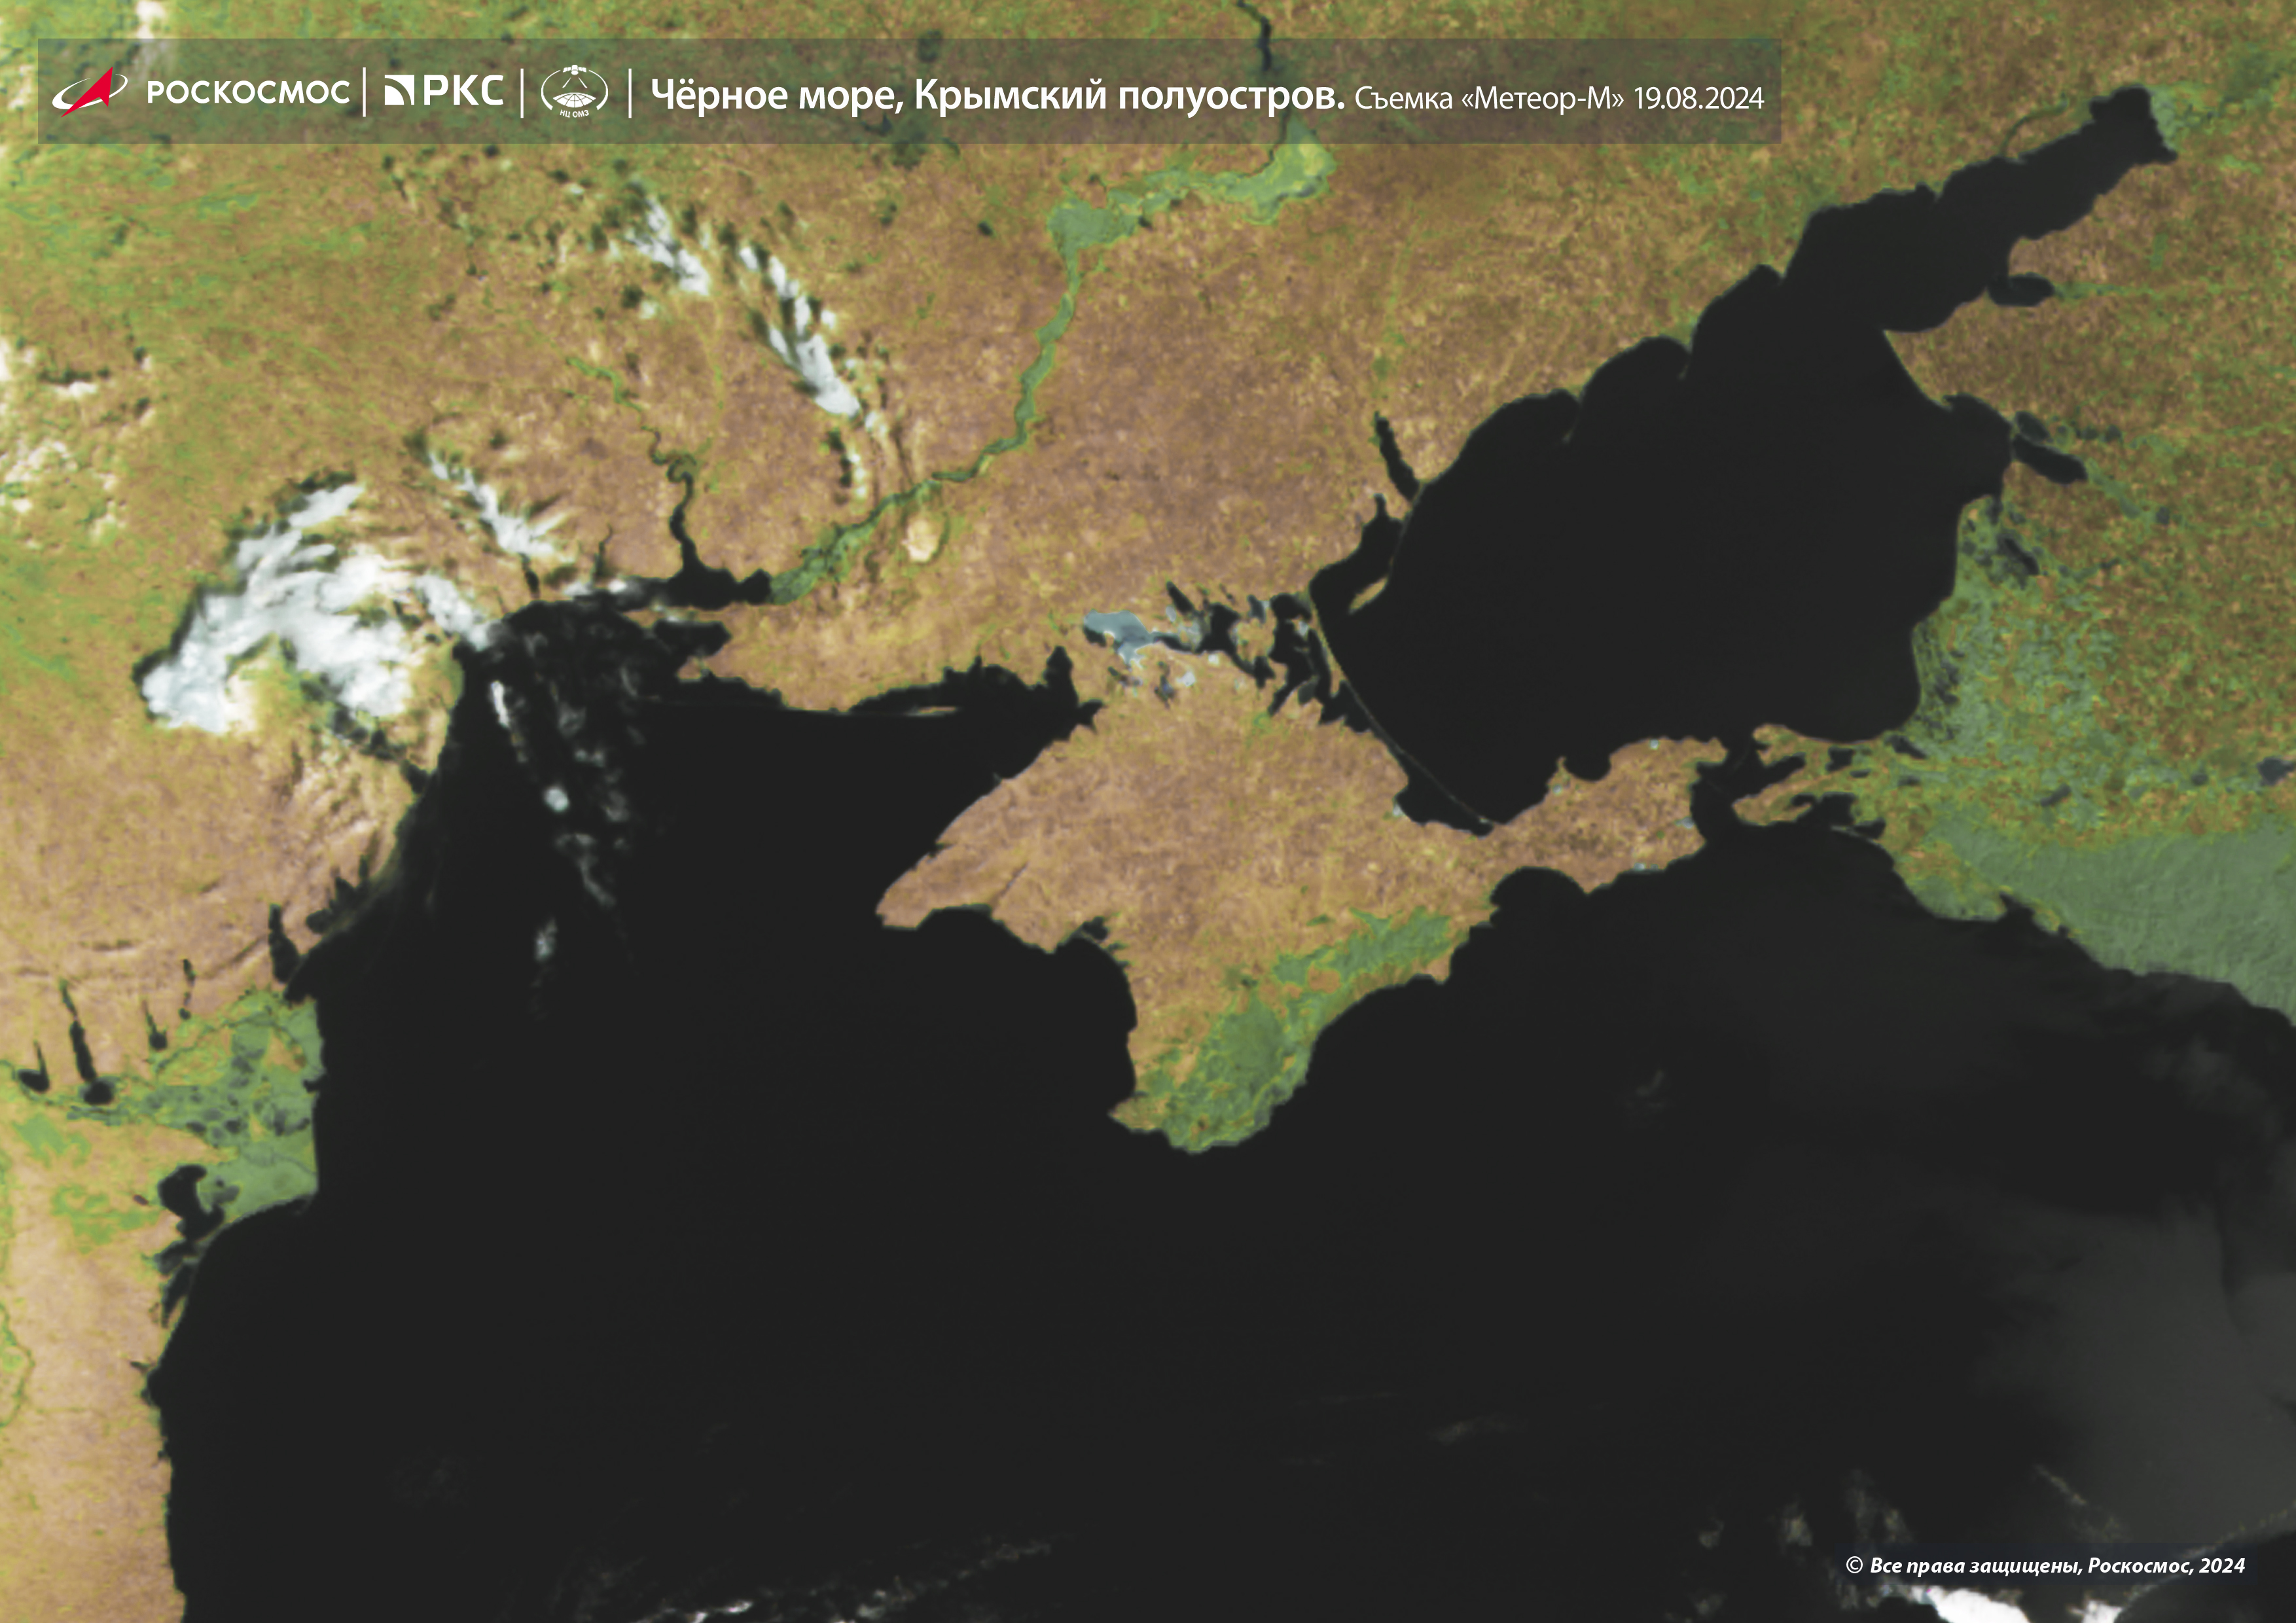Click the РКС letters in header
Image resolution: width=2296 pixels, height=1623 pixels.
coord(463,91)
